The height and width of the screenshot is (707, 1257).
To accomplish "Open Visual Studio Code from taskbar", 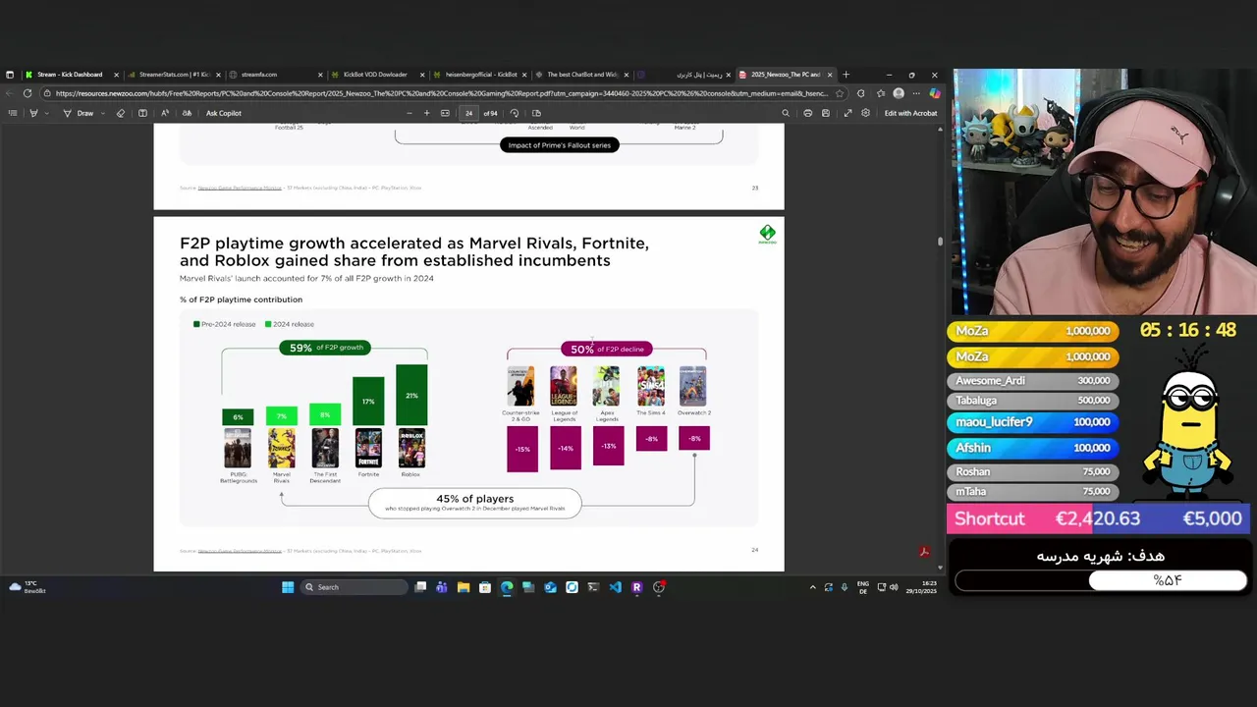I will coord(615,587).
